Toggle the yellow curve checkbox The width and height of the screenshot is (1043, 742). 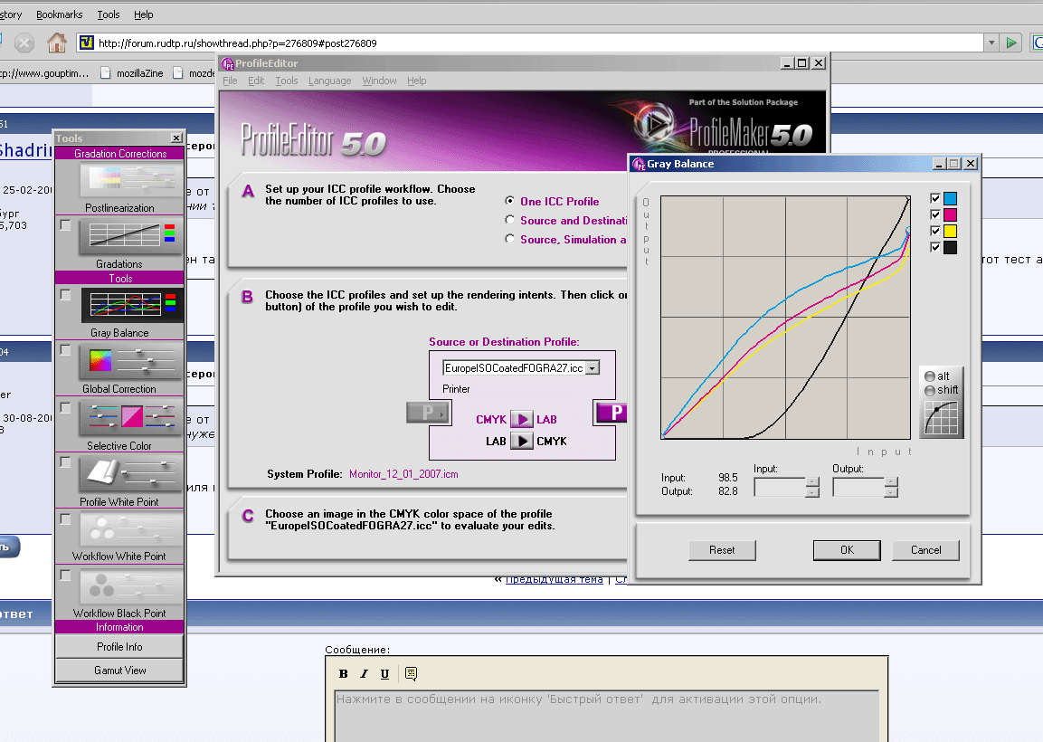tap(935, 231)
